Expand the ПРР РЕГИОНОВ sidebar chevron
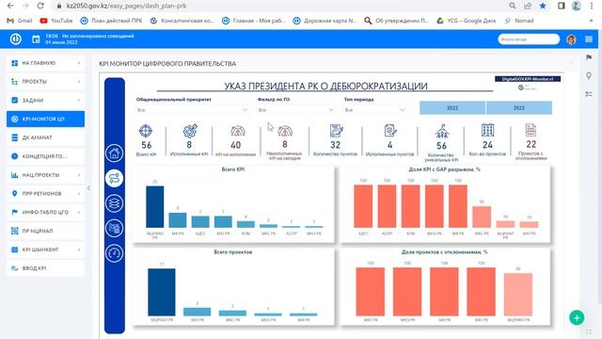 tap(79, 194)
